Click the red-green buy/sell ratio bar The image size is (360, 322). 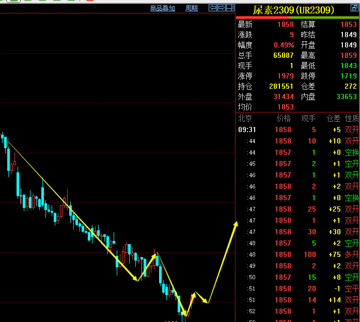coord(298,18)
